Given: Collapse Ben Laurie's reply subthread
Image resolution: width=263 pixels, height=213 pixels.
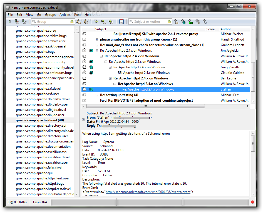Looking at the screenshot, I should (x=110, y=78).
